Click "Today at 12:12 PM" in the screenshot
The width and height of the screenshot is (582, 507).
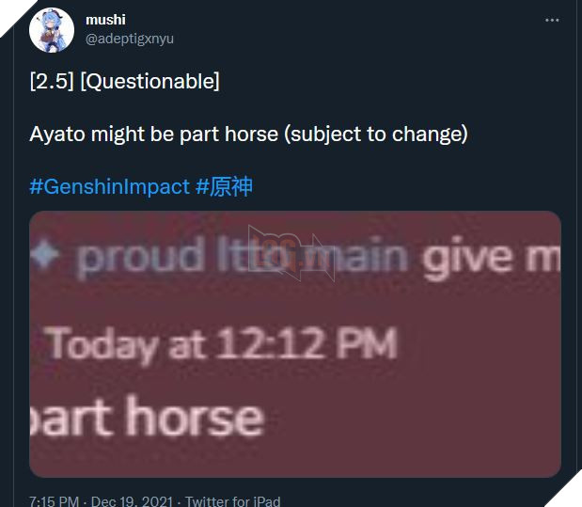(x=222, y=344)
